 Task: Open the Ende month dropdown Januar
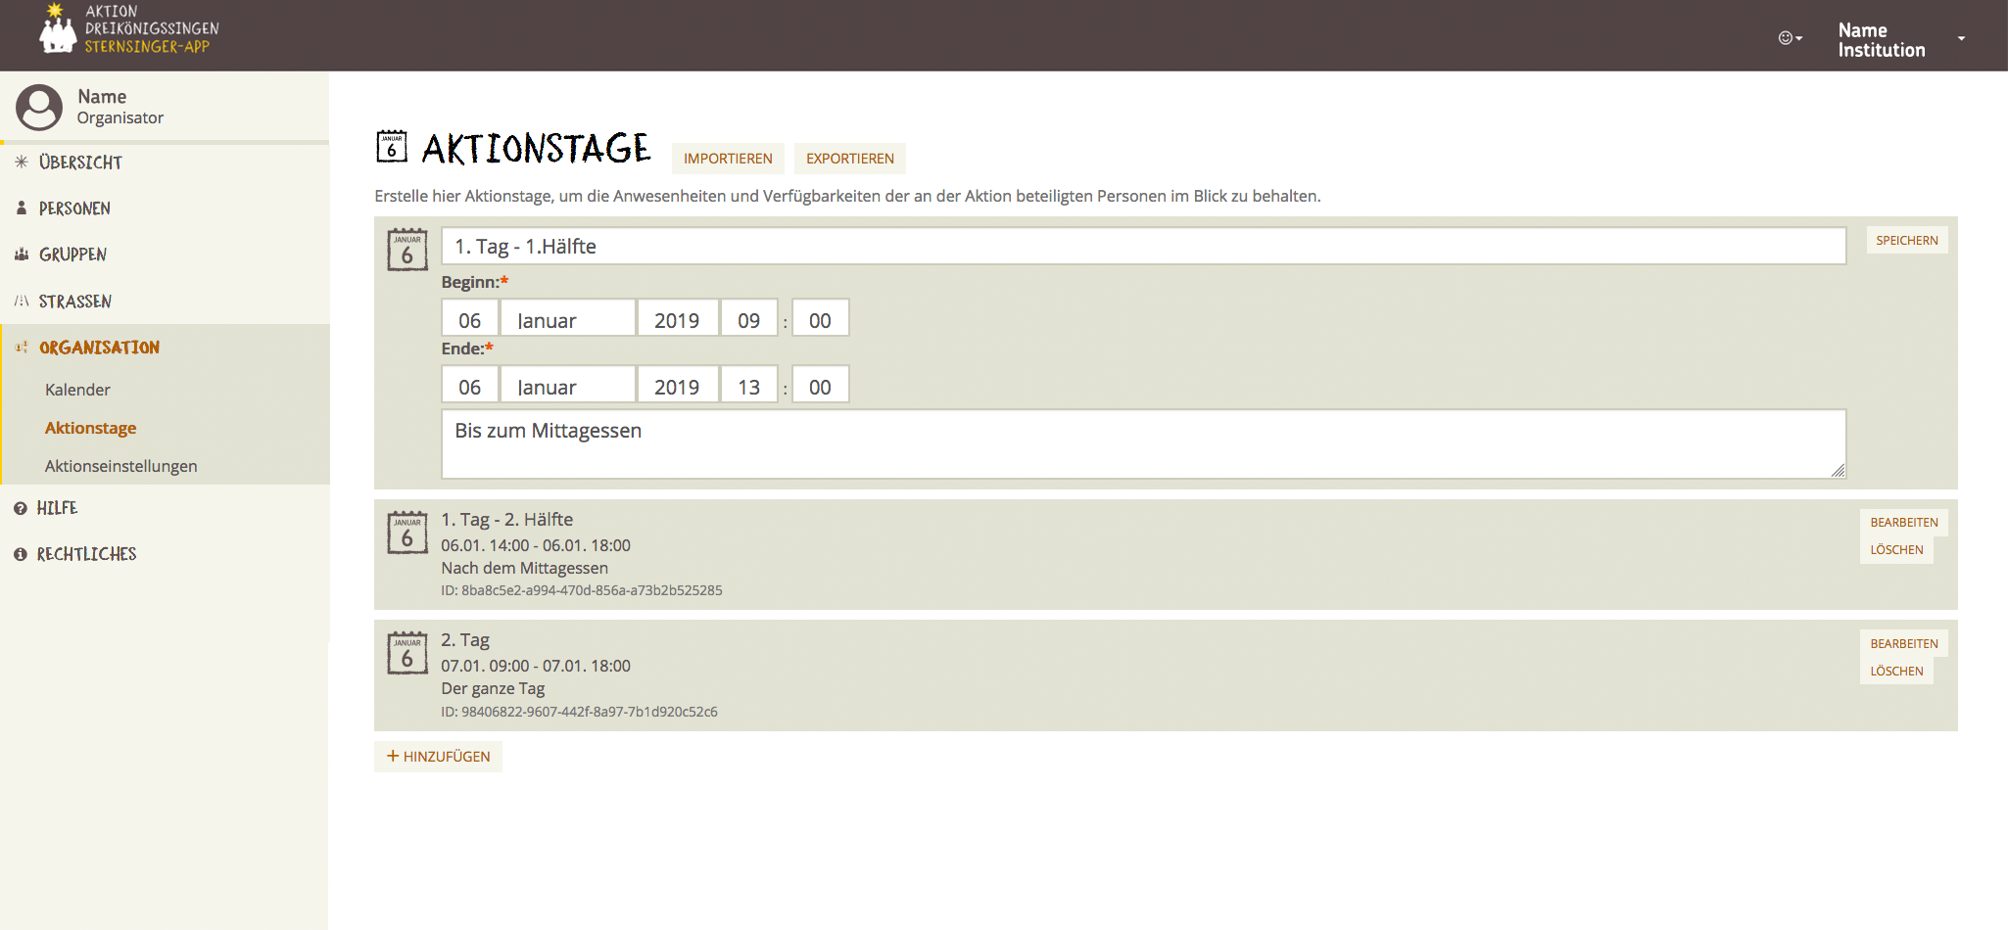[568, 386]
